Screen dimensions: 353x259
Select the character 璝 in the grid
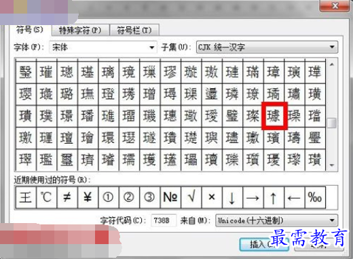click(25, 115)
